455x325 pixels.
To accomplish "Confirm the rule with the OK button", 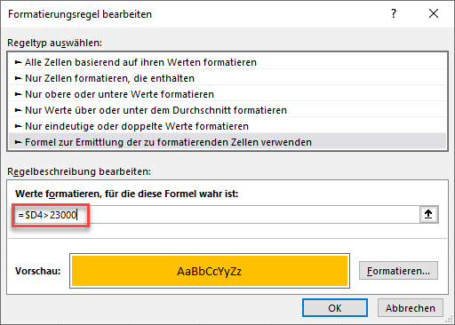I will click(x=335, y=308).
